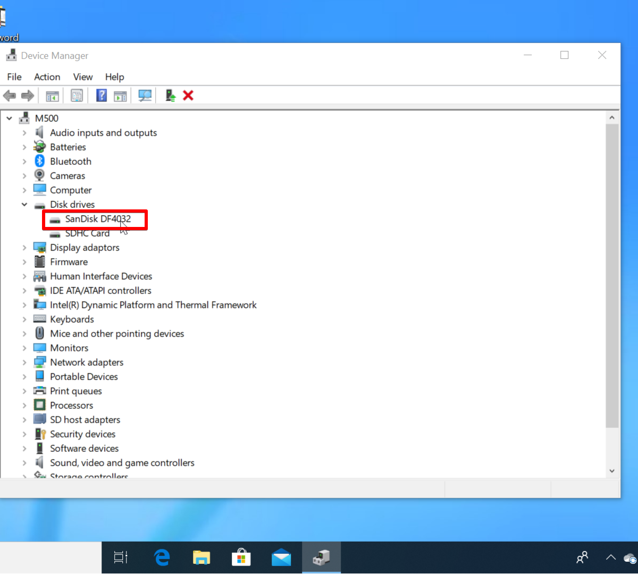The image size is (638, 574).
Task: Select the Keyboards category icon
Action: (x=40, y=319)
